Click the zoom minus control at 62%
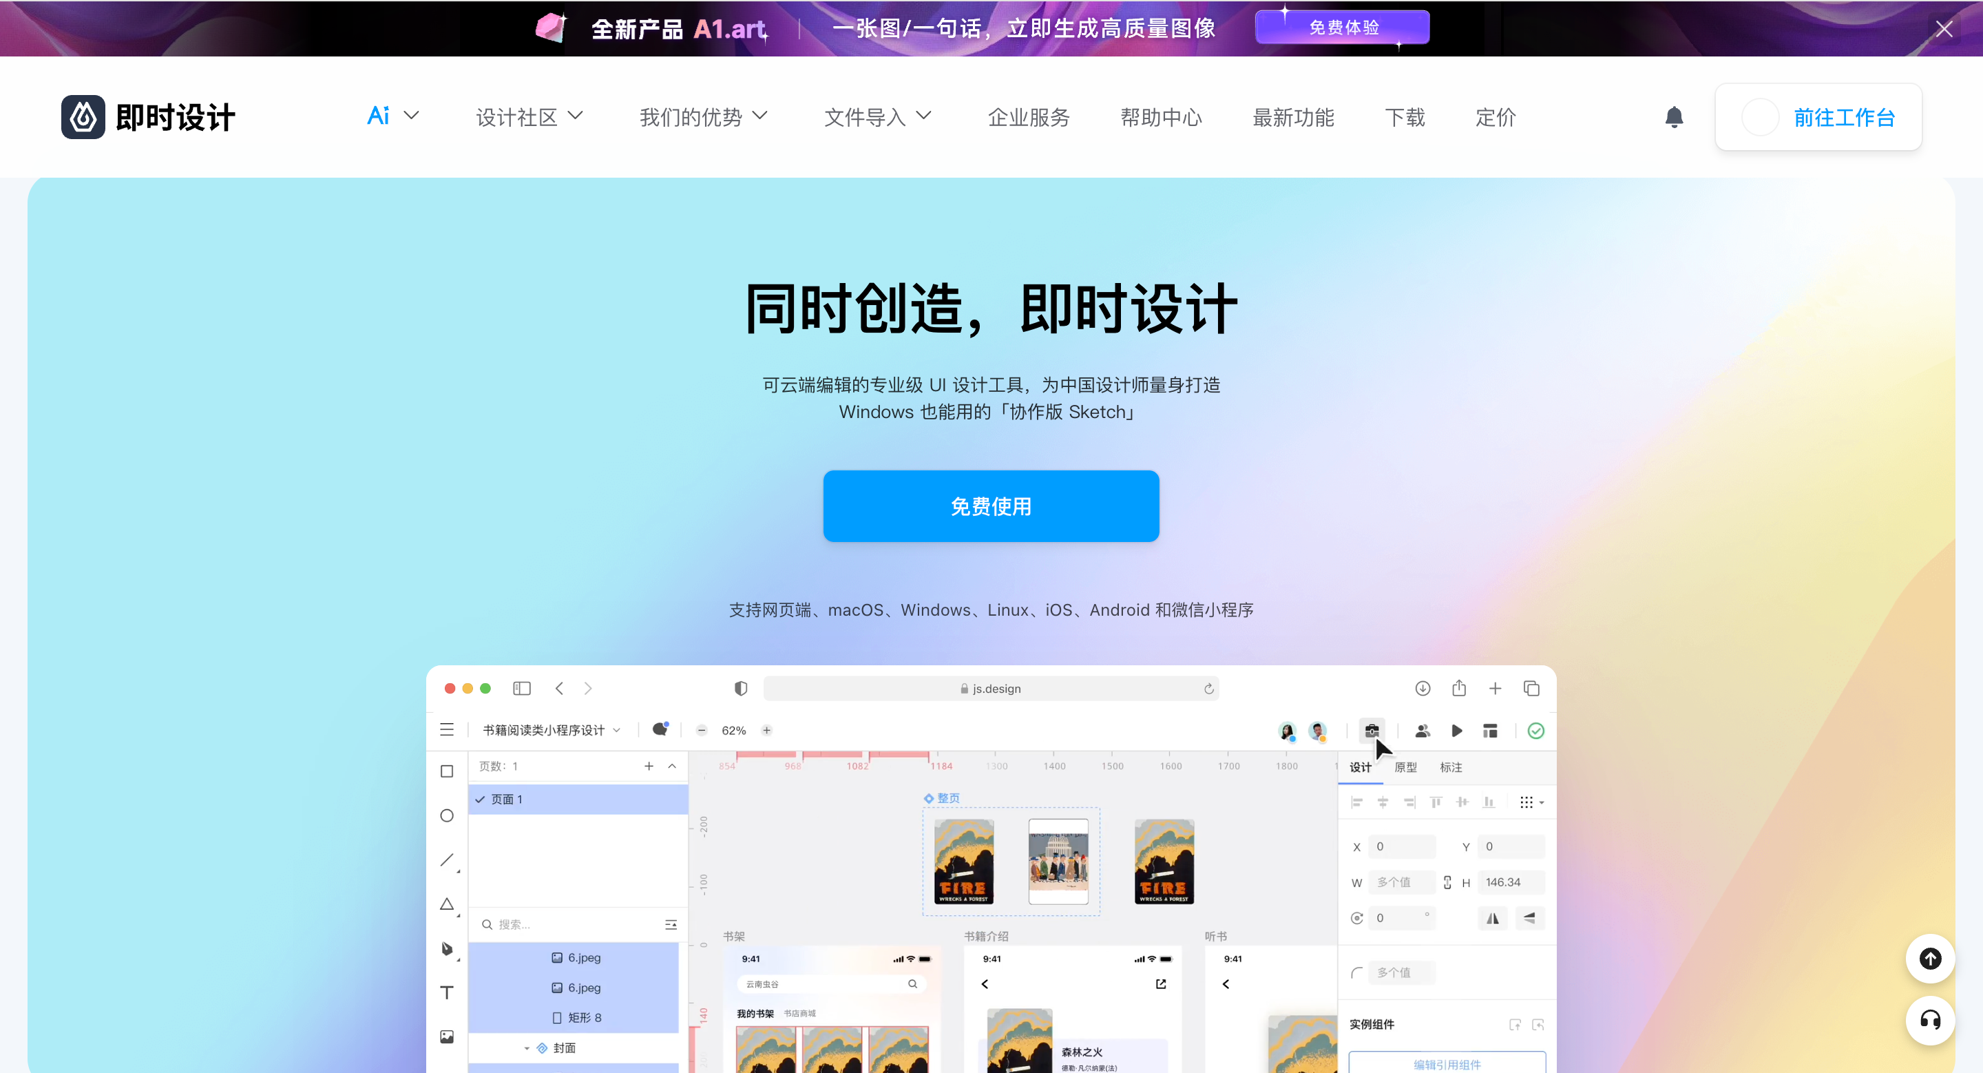This screenshot has width=1983, height=1073. click(x=702, y=730)
